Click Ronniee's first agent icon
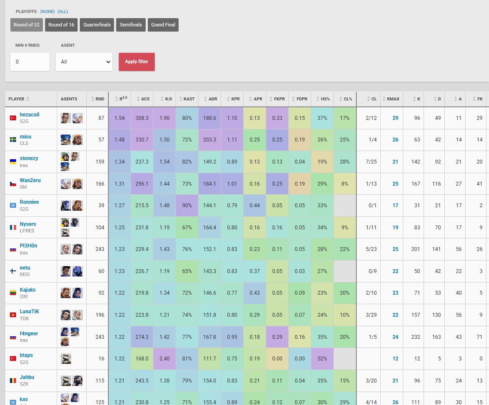This screenshot has height=405, width=489. (x=66, y=206)
